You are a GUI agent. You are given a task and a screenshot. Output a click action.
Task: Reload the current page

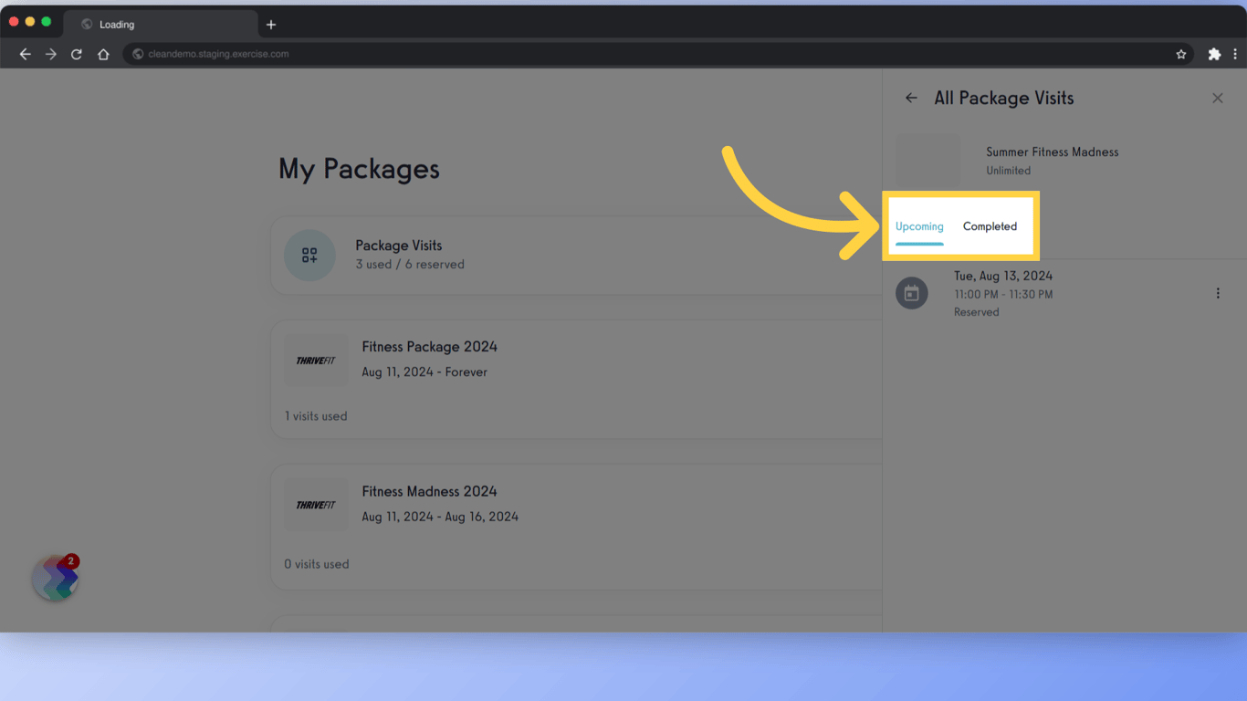[77, 54]
